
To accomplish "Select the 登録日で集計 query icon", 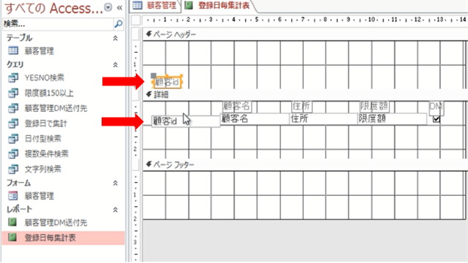I will pos(13,123).
